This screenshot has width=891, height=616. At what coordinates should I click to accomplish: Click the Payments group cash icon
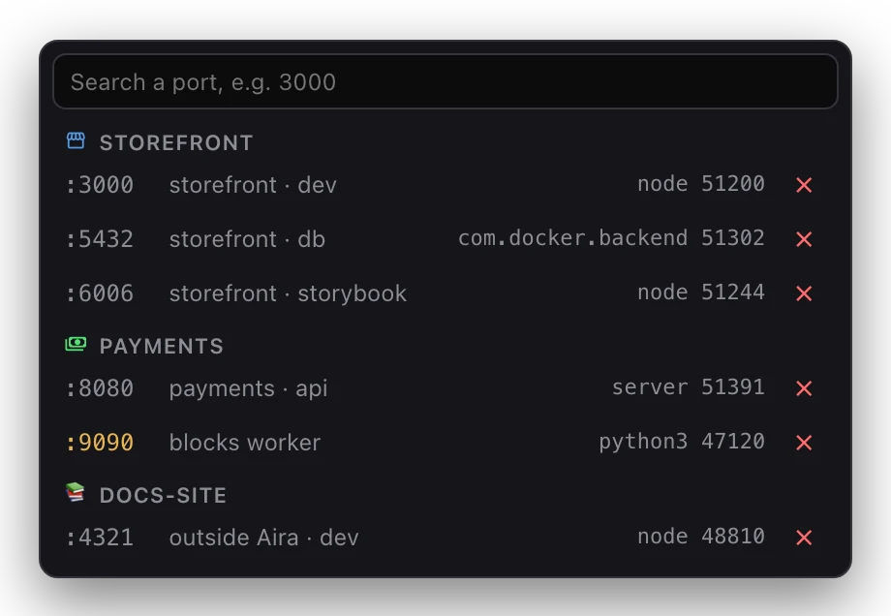coord(76,344)
